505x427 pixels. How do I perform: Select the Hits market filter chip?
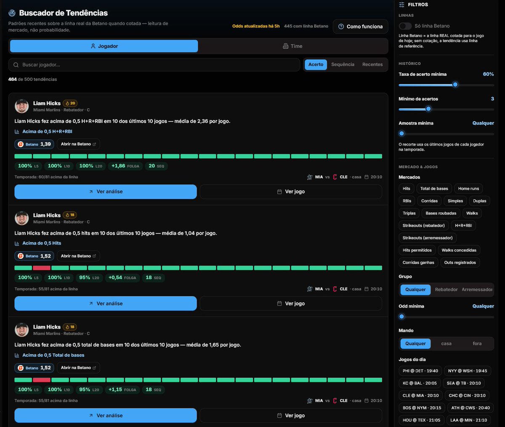pyautogui.click(x=407, y=188)
